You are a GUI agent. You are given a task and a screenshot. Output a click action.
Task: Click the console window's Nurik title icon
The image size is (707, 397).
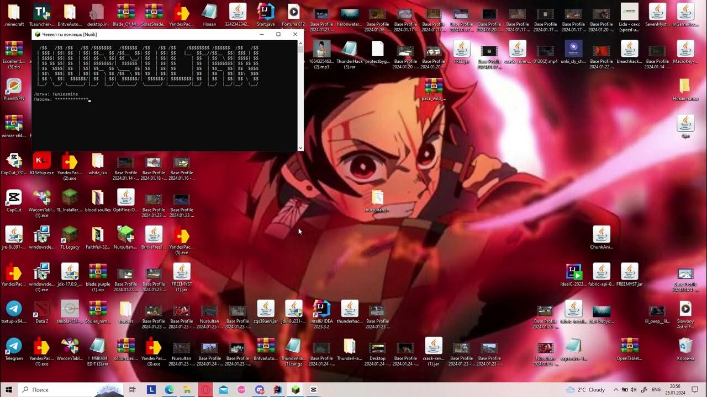click(37, 34)
